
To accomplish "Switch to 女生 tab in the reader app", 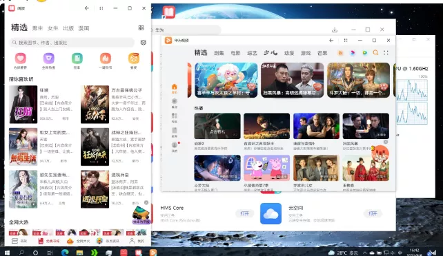I will 53,28.
